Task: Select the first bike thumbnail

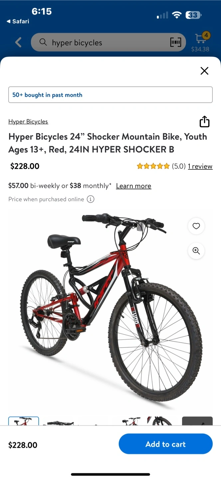Action: [24, 421]
